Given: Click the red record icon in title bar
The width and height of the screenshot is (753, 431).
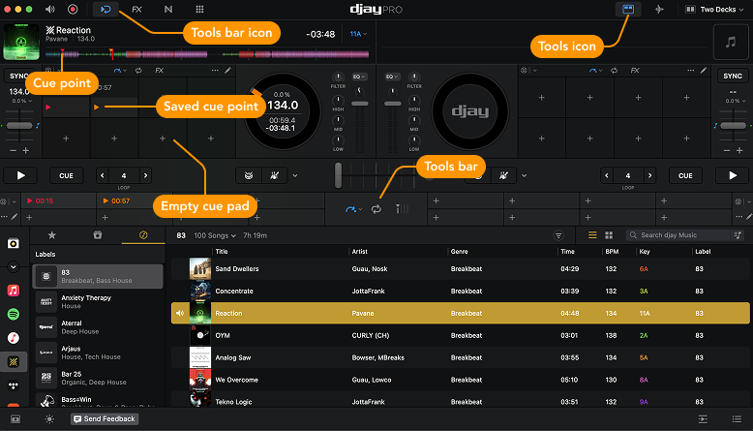Looking at the screenshot, I should click(x=73, y=9).
